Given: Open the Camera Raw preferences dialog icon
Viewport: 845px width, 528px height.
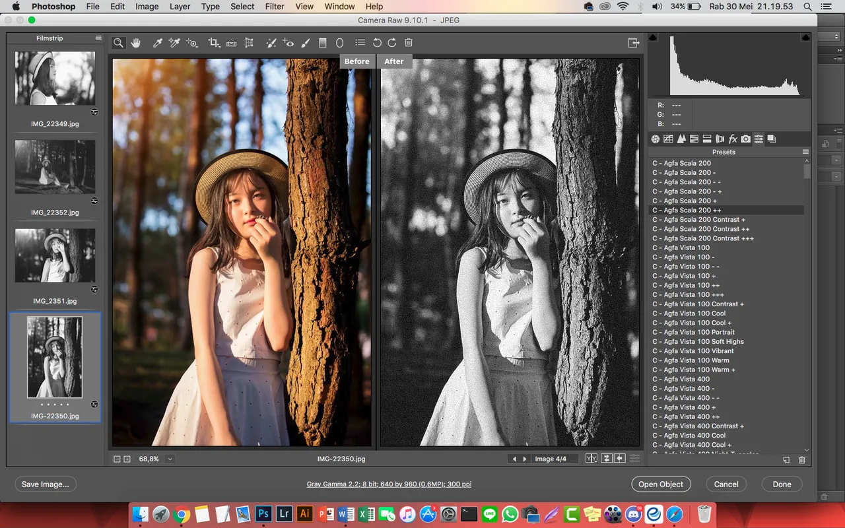Looking at the screenshot, I should pos(360,43).
